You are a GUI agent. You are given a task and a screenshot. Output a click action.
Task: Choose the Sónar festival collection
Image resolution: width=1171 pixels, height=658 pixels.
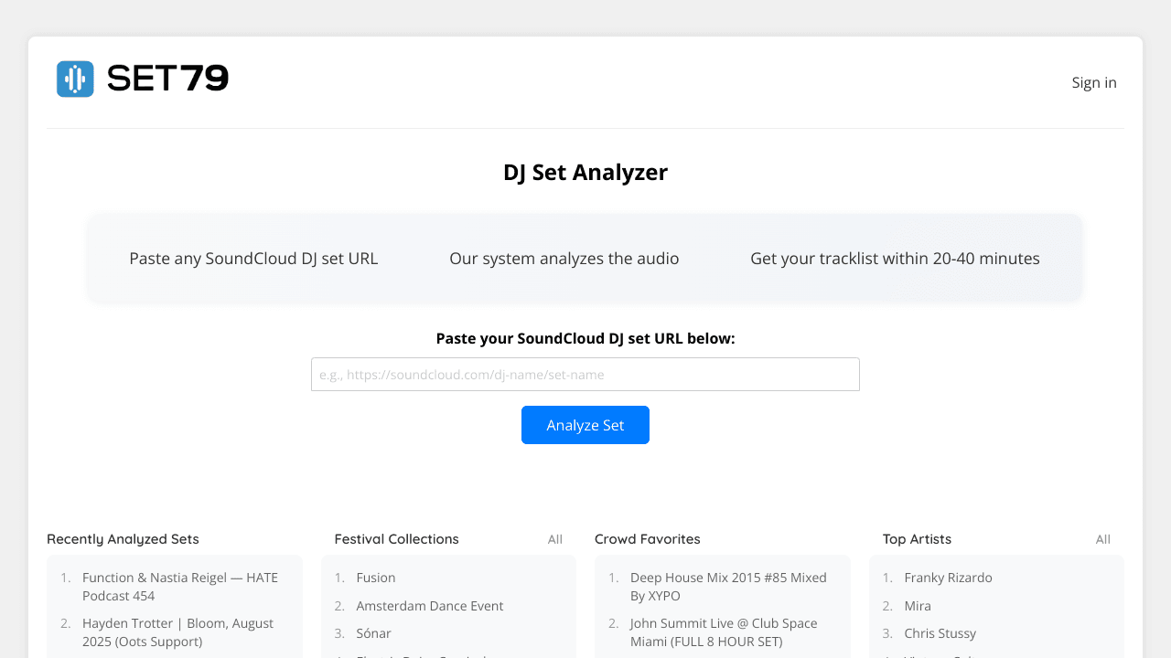point(373,633)
